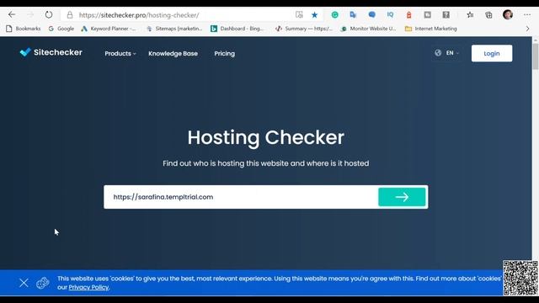Click the website URL input field
Screen dimensions: 539x303
click(241, 197)
